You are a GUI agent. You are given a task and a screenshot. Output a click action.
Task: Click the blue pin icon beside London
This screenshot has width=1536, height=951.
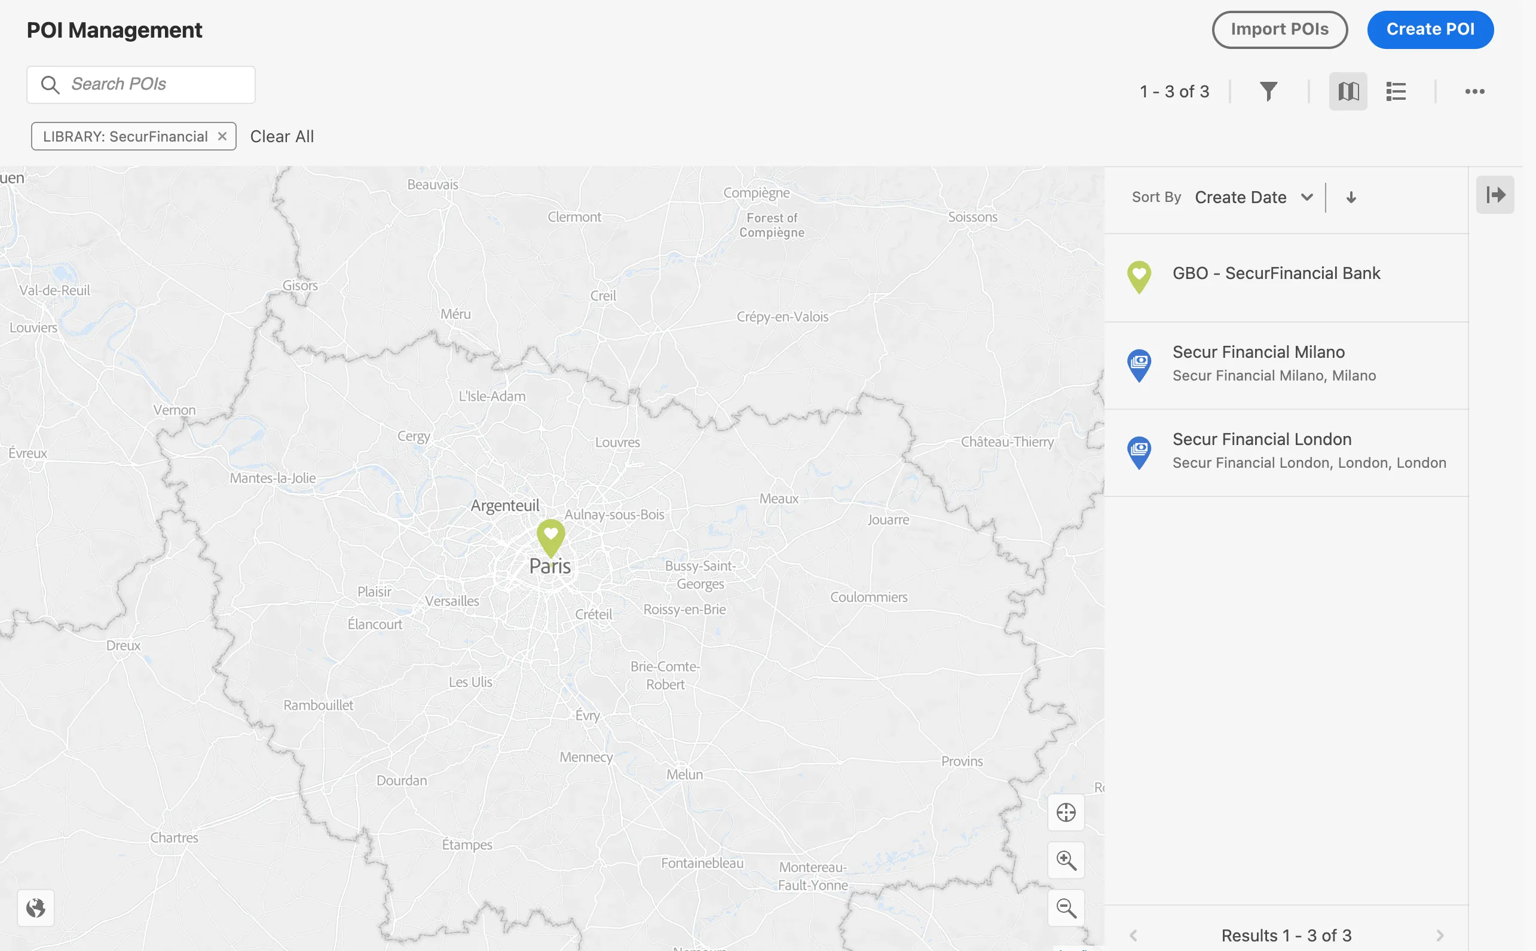click(x=1139, y=453)
